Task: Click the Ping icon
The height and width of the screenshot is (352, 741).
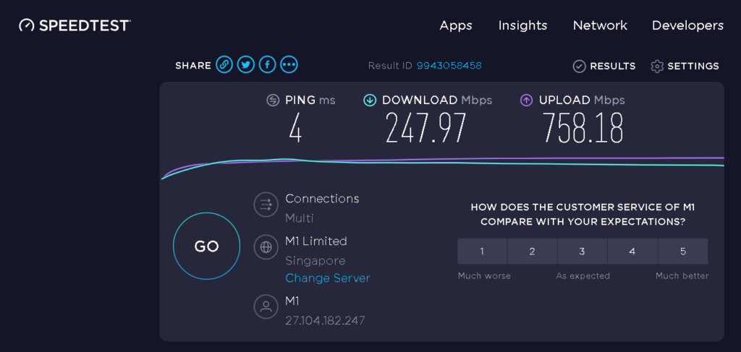Action: (x=273, y=100)
